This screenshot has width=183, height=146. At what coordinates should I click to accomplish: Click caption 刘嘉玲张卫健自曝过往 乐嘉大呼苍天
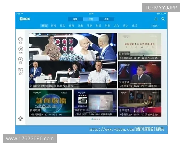tap(51, 86)
